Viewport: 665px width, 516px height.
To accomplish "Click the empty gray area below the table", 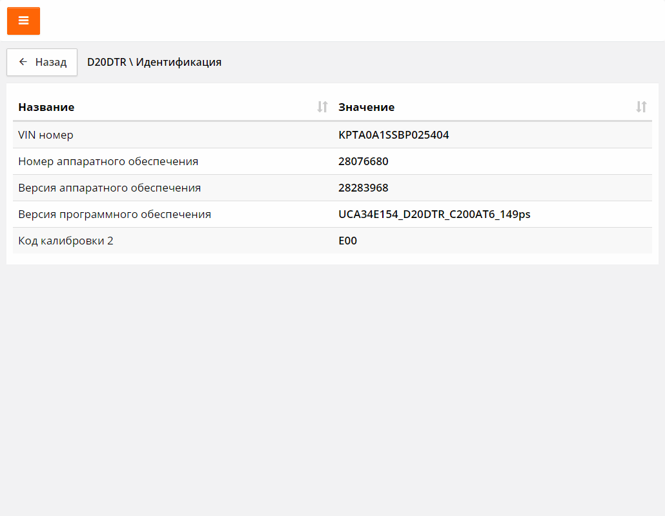I will pos(332,387).
